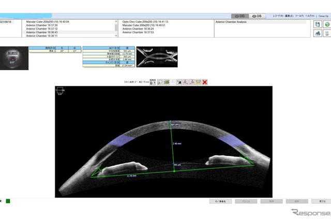Click the ACT table header
The image size is (331, 220).
pyautogui.click(x=109, y=48)
